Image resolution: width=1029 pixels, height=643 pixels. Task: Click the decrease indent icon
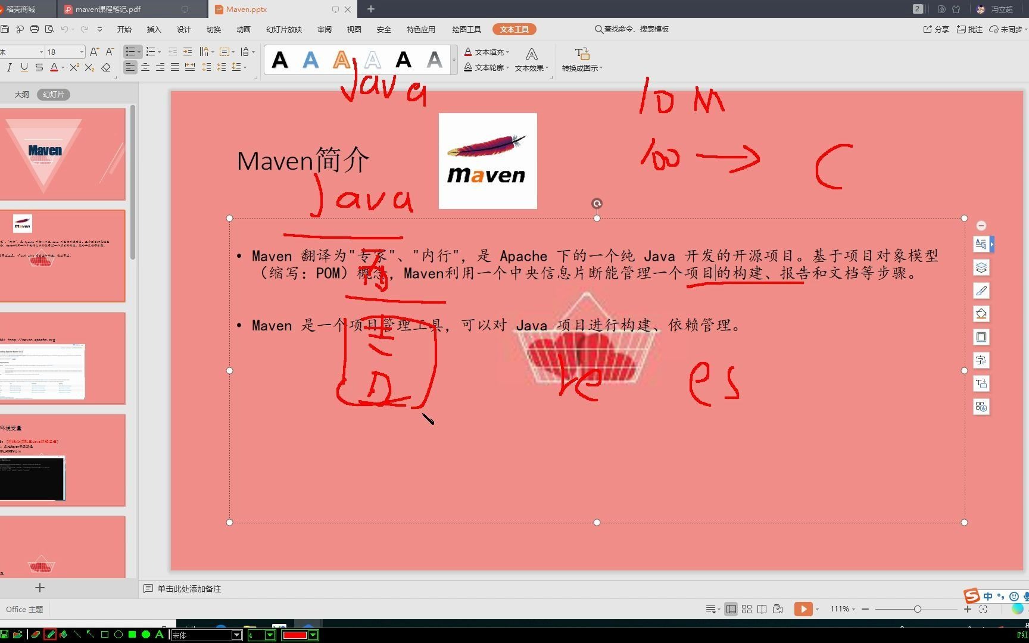[x=173, y=52]
